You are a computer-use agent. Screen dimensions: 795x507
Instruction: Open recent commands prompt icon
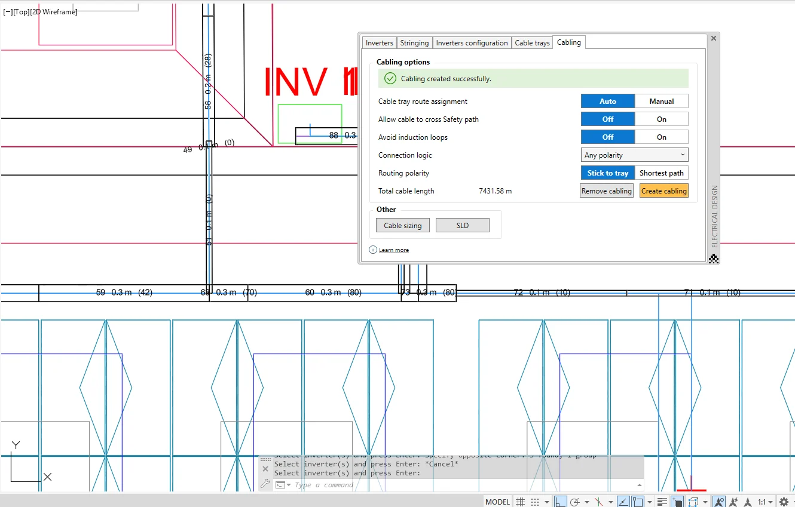pos(280,485)
